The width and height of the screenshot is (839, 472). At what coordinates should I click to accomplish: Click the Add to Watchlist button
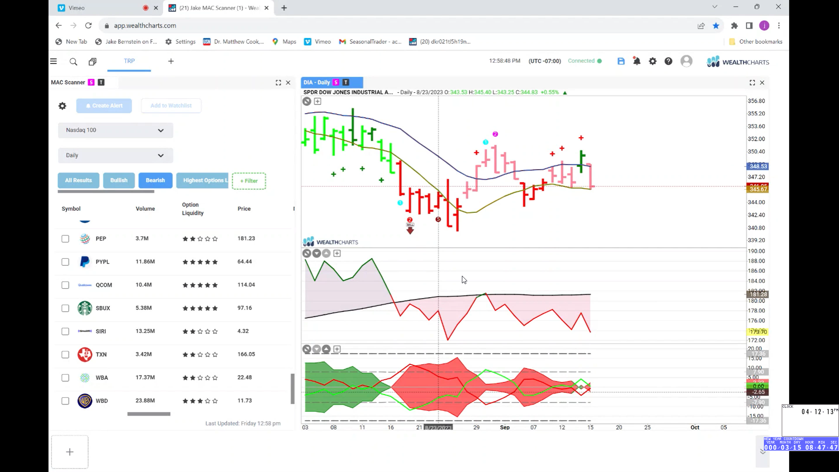pos(171,106)
